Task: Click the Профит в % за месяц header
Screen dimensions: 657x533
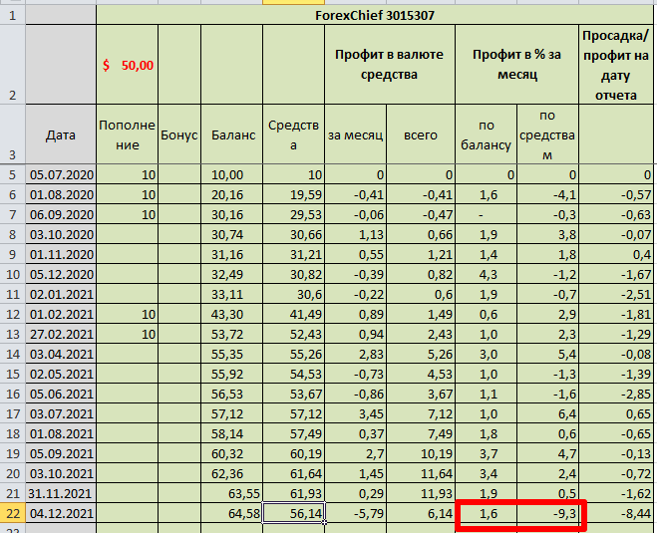Action: (x=517, y=65)
